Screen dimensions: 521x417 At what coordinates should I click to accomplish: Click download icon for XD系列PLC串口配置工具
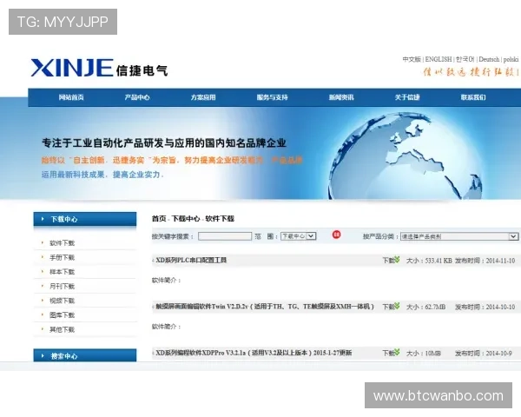397,259
